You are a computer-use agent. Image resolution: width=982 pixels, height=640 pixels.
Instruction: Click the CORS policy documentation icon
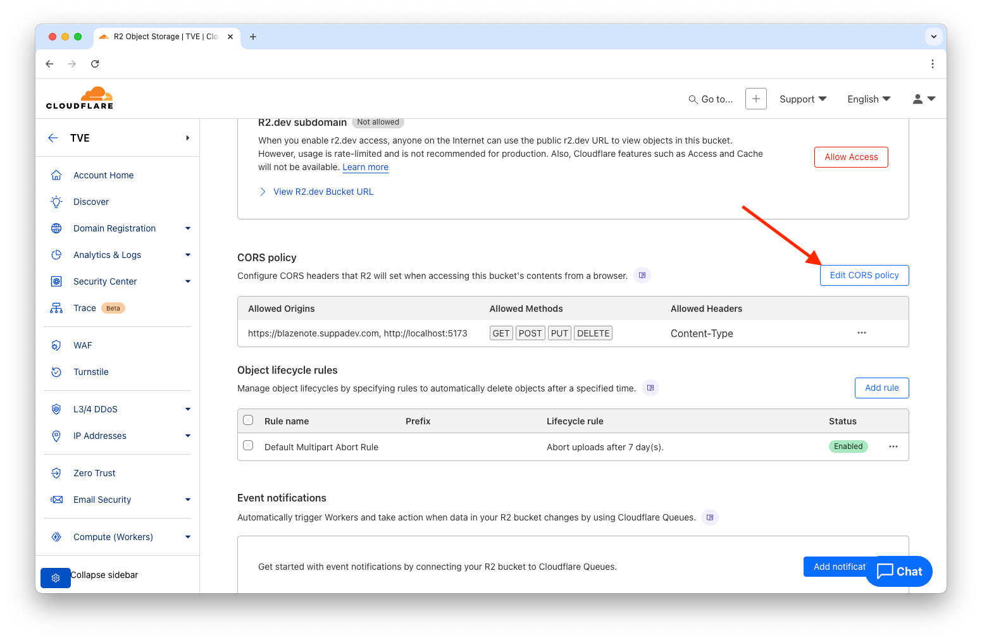point(642,275)
